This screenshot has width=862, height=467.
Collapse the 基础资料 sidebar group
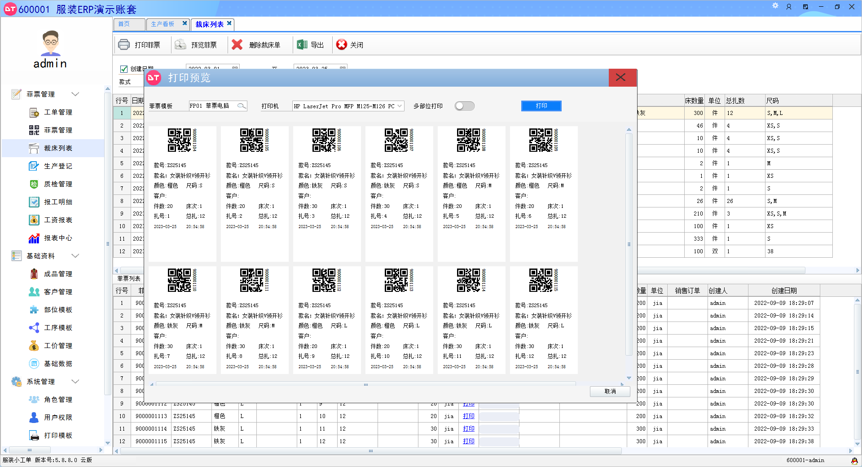75,256
